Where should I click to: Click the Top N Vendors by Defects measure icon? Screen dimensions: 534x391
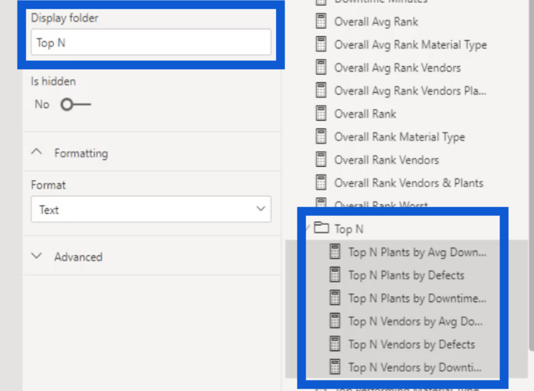click(x=335, y=344)
